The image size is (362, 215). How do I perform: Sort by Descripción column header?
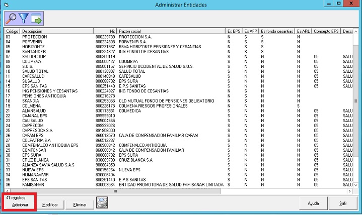[x=32, y=31]
